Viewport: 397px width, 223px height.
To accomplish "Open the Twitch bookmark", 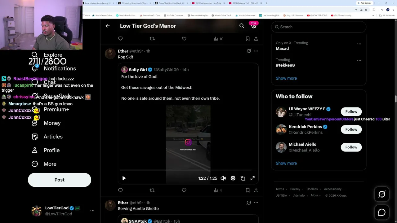I will 87,15.
